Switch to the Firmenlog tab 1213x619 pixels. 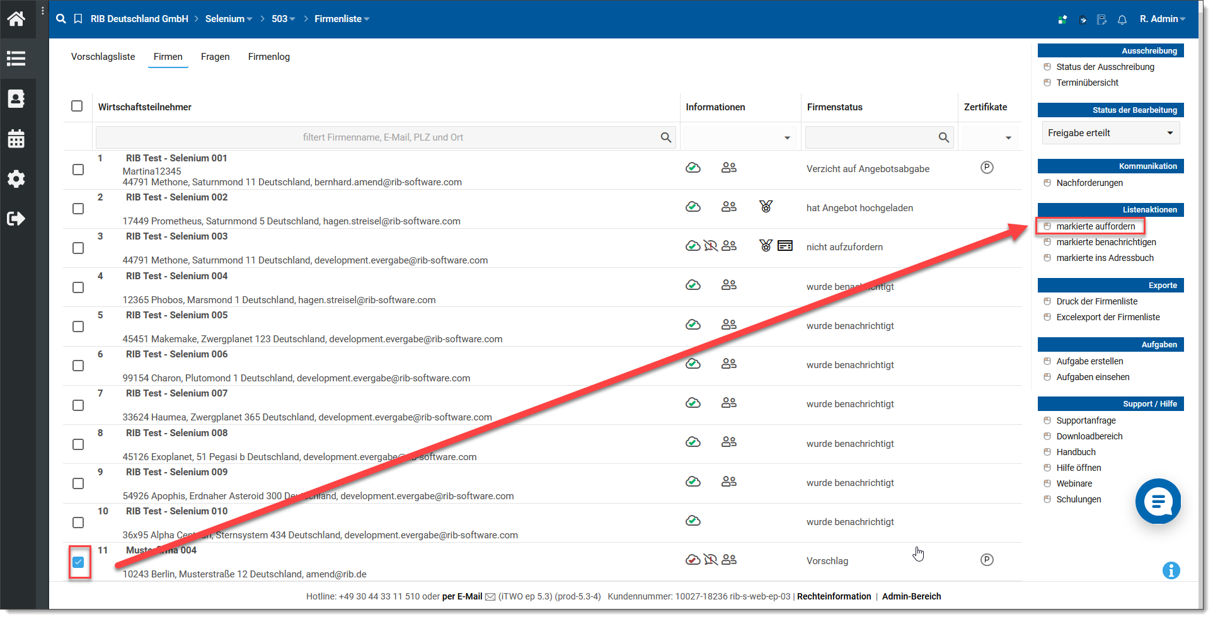269,57
